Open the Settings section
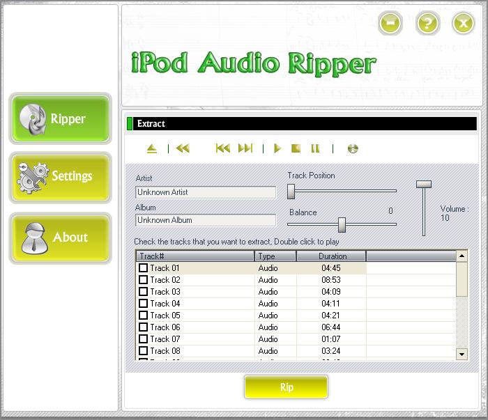488x420 pixels. [61, 178]
